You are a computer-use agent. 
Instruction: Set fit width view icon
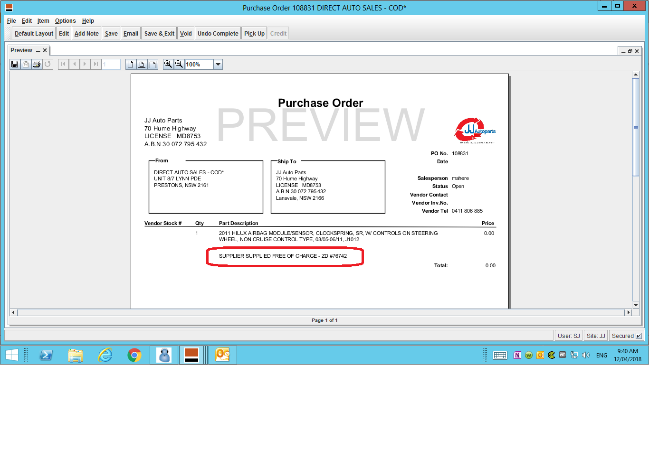[x=153, y=64]
